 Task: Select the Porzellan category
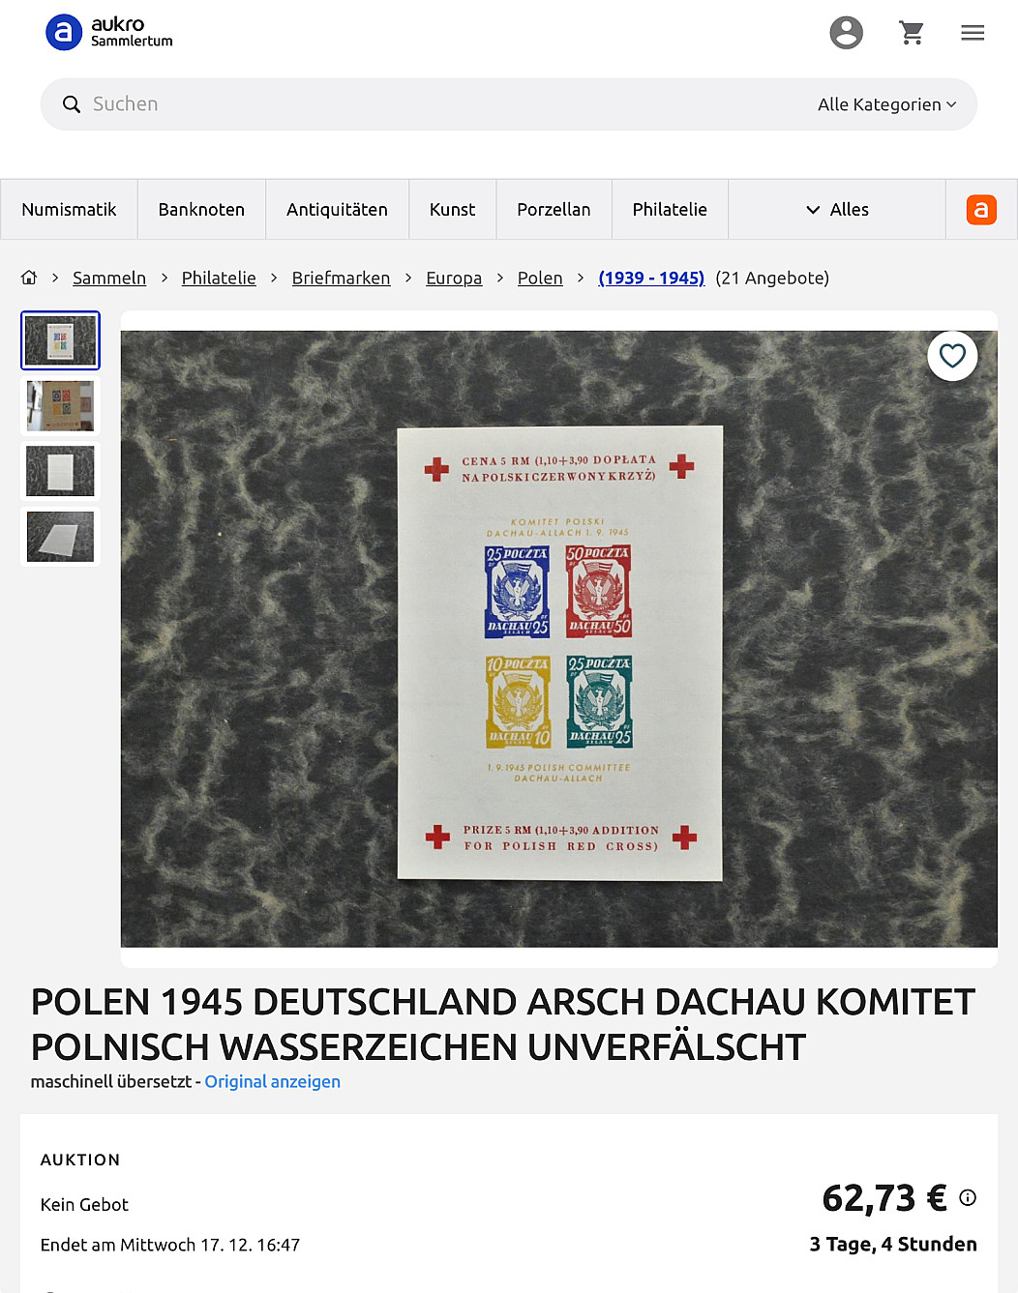tap(554, 209)
